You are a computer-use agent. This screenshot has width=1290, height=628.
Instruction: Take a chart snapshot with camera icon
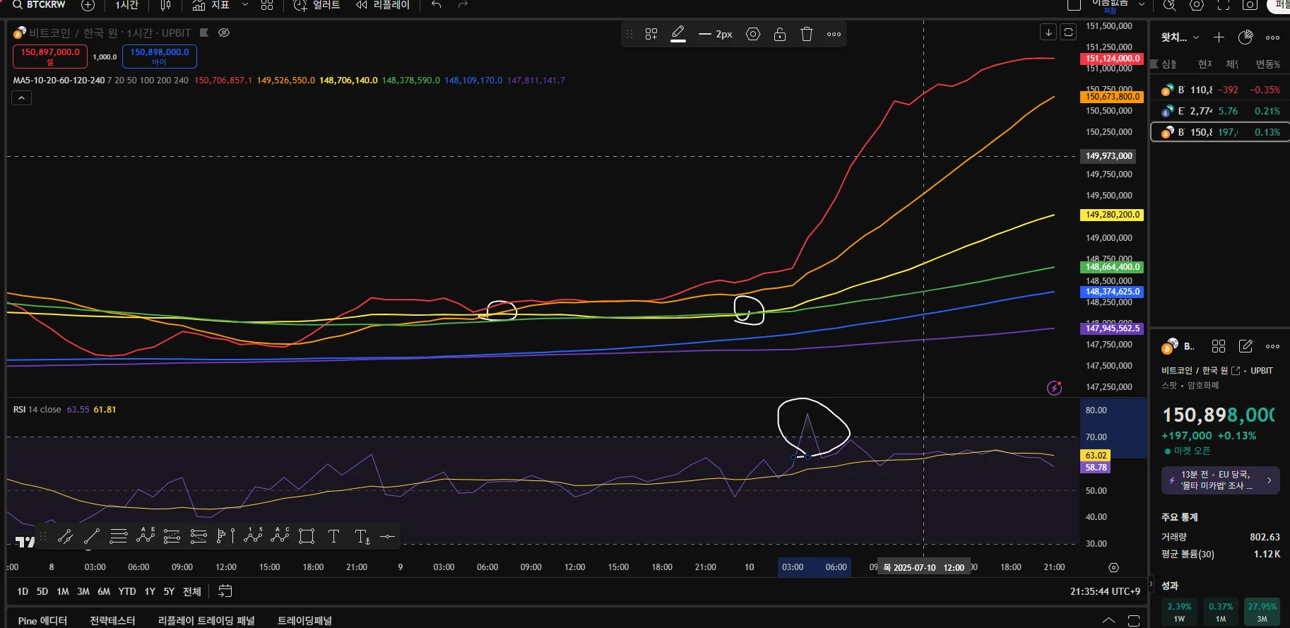(1250, 5)
